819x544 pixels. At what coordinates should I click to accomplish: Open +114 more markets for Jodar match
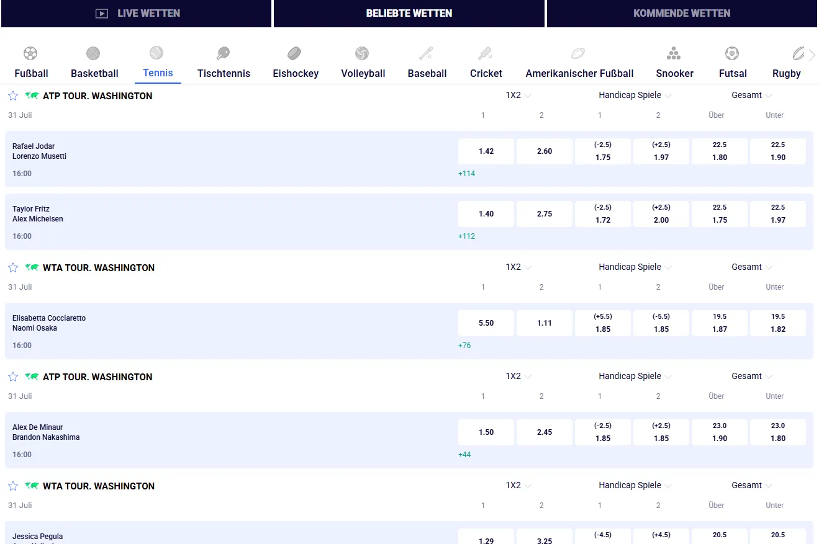[466, 174]
